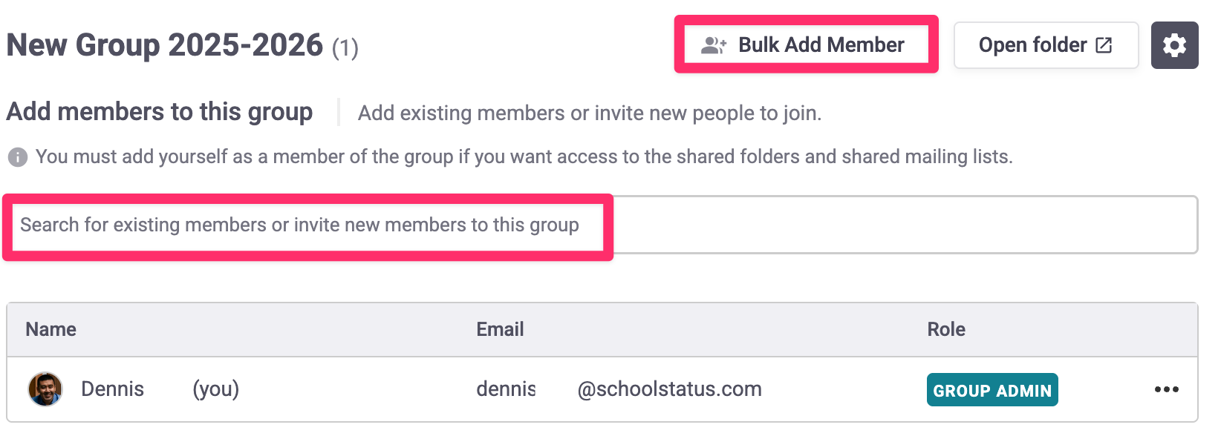Click the Add members to this group heading
The image size is (1221, 436).
[x=160, y=112]
